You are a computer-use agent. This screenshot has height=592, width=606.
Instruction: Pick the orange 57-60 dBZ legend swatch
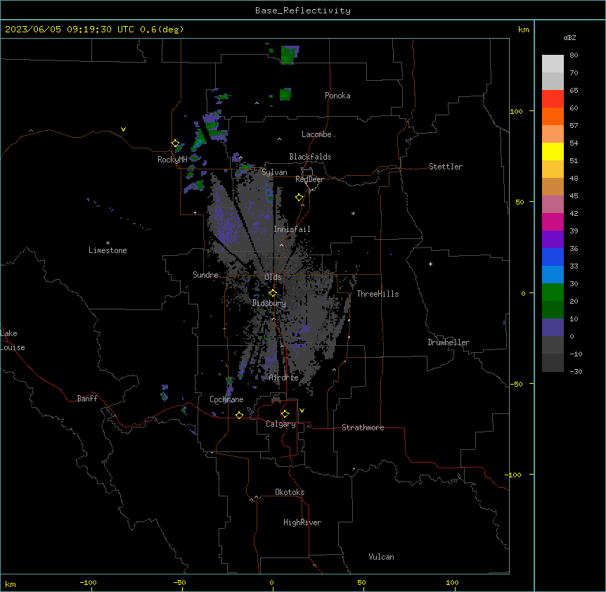[x=553, y=116]
